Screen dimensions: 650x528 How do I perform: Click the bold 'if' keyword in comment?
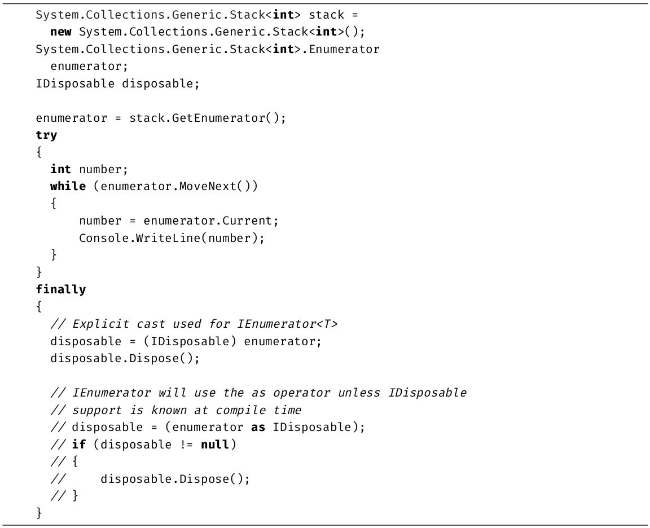pyautogui.click(x=78, y=445)
